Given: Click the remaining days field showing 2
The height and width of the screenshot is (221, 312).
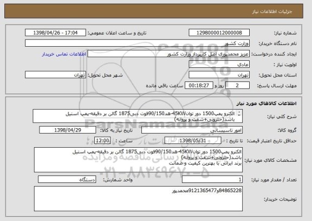Looking at the screenshot, I should (237, 86).
